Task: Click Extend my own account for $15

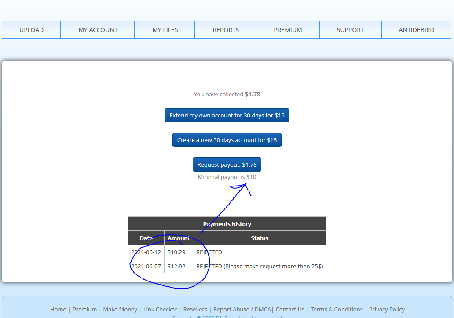Action: coord(227,115)
